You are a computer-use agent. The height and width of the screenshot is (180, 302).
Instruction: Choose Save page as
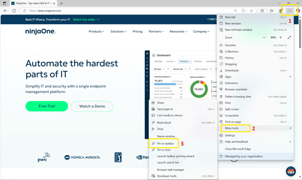coord(183,109)
